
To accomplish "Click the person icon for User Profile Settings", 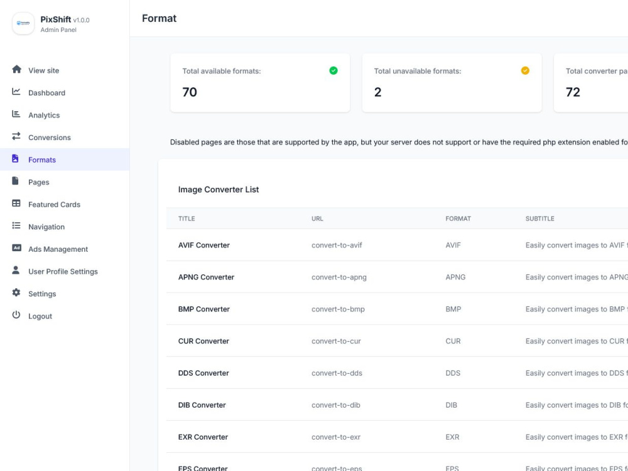I will 16,270.
